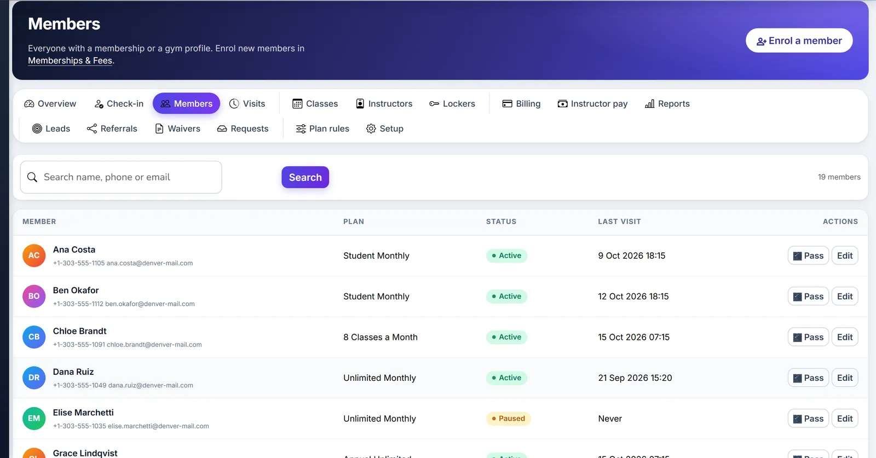Click the Active status badge for Ana Costa
The height and width of the screenshot is (458, 876).
(x=506, y=256)
